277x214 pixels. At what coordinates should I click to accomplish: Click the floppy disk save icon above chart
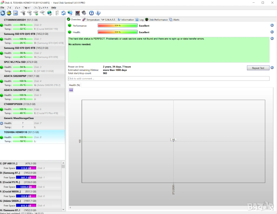click(x=71, y=90)
